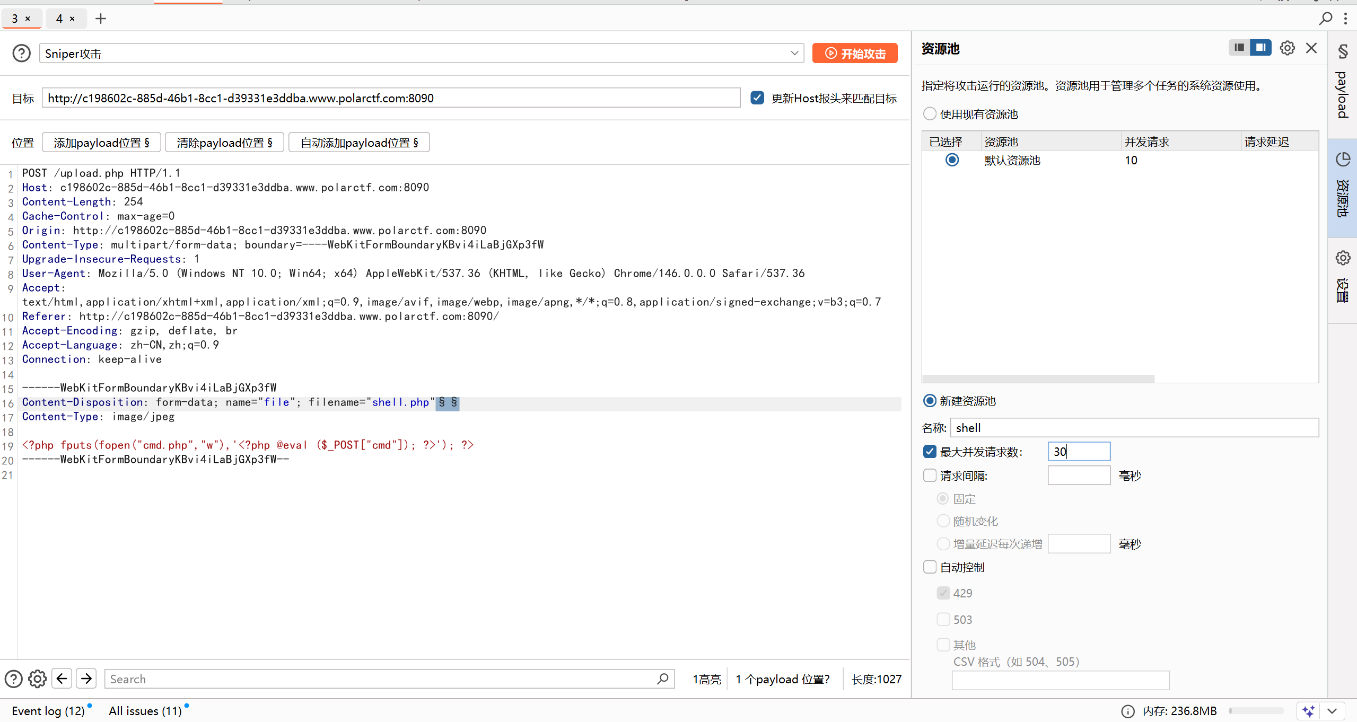The image size is (1357, 722).
Task: Switch to the right-docked panel layout icon
Action: [1260, 48]
